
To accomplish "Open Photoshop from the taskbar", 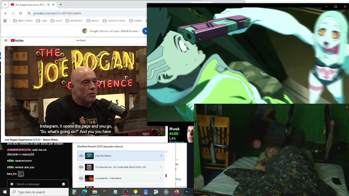I will click(187, 192).
